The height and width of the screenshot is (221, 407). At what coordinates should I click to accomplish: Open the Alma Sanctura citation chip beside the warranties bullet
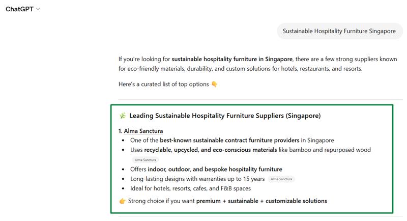[281, 179]
